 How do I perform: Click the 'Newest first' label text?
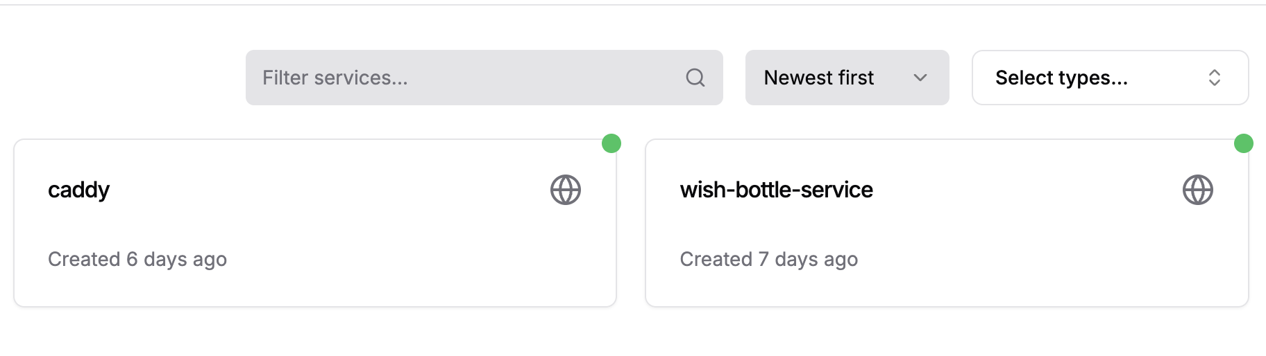coord(819,78)
